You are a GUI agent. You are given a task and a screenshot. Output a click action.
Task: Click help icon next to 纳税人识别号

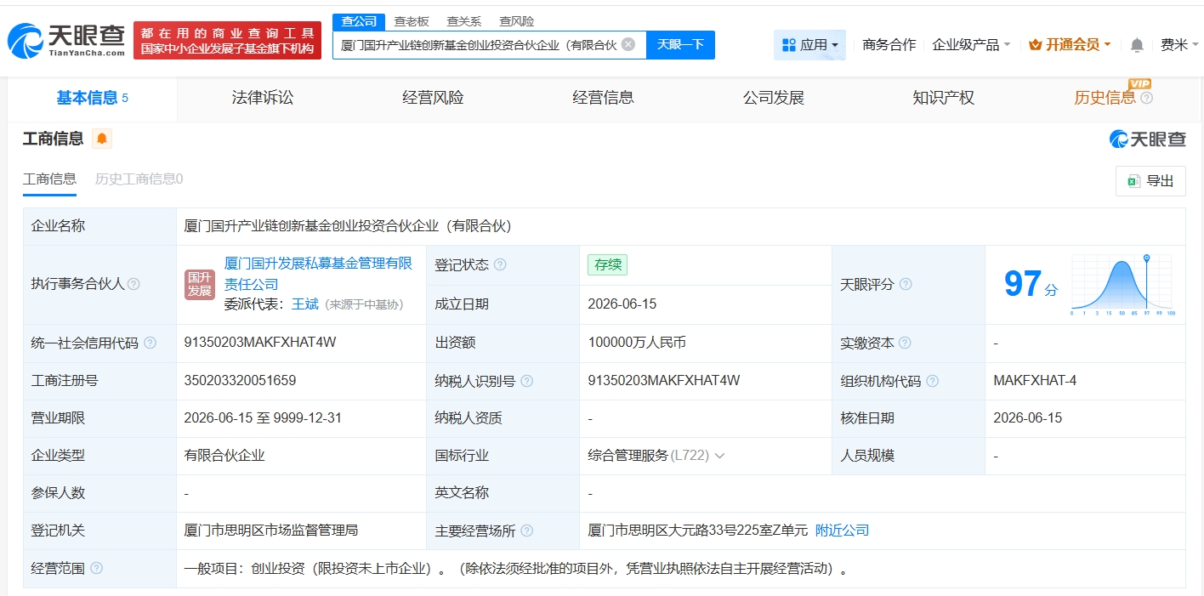527,381
